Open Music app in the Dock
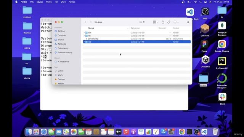This screenshot has width=244, height=137. pos(126,132)
